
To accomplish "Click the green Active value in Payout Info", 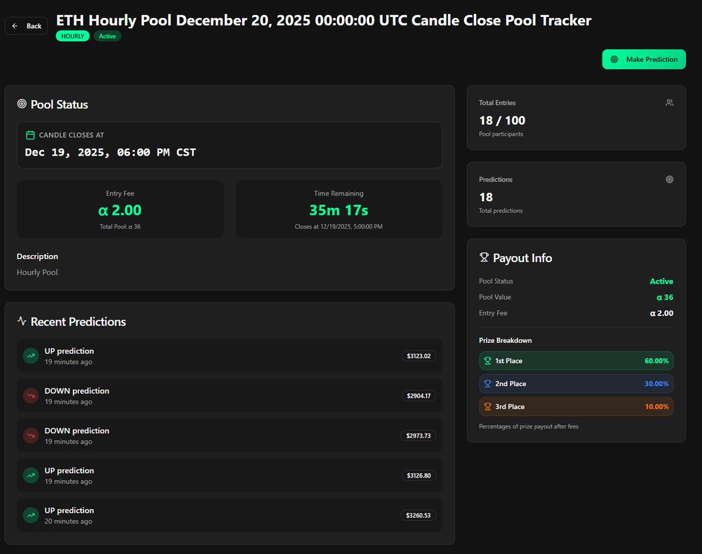I will pos(662,281).
